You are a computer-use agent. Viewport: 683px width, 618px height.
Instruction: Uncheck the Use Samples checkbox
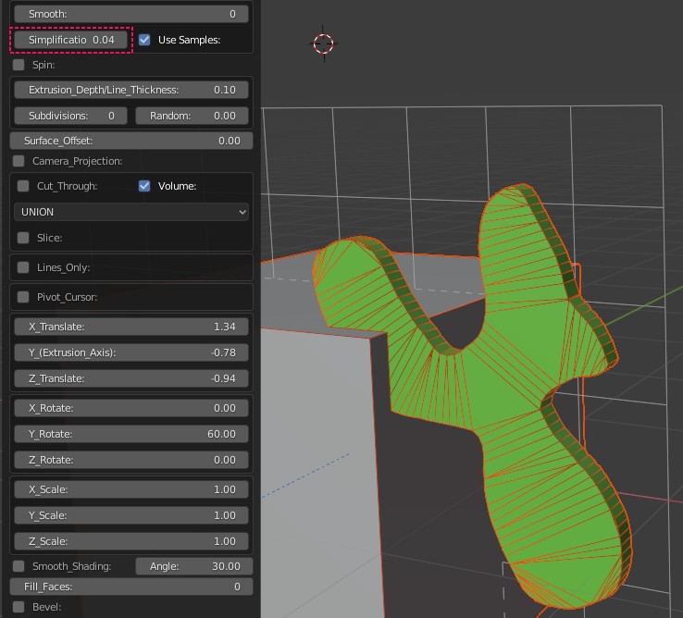pyautogui.click(x=144, y=40)
